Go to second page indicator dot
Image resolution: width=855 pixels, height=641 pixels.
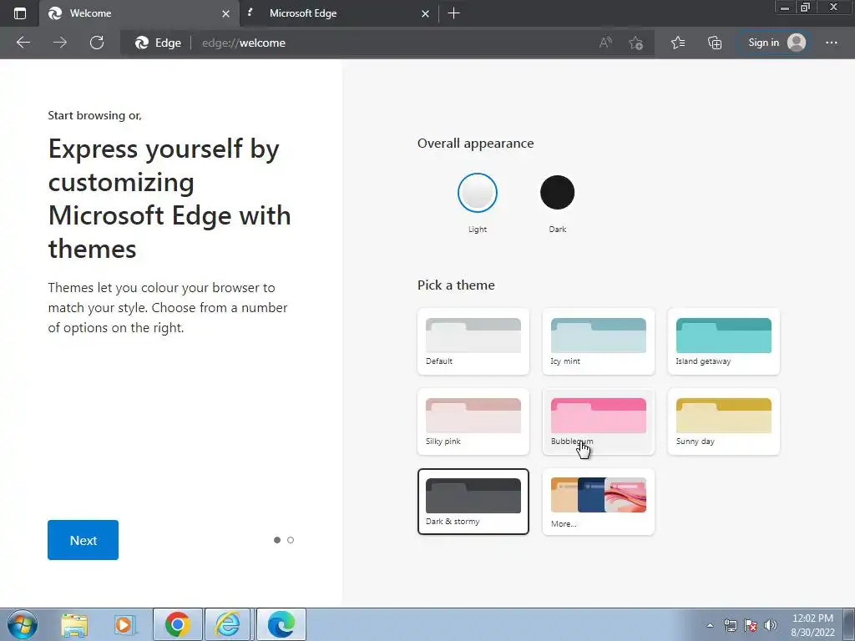(290, 540)
